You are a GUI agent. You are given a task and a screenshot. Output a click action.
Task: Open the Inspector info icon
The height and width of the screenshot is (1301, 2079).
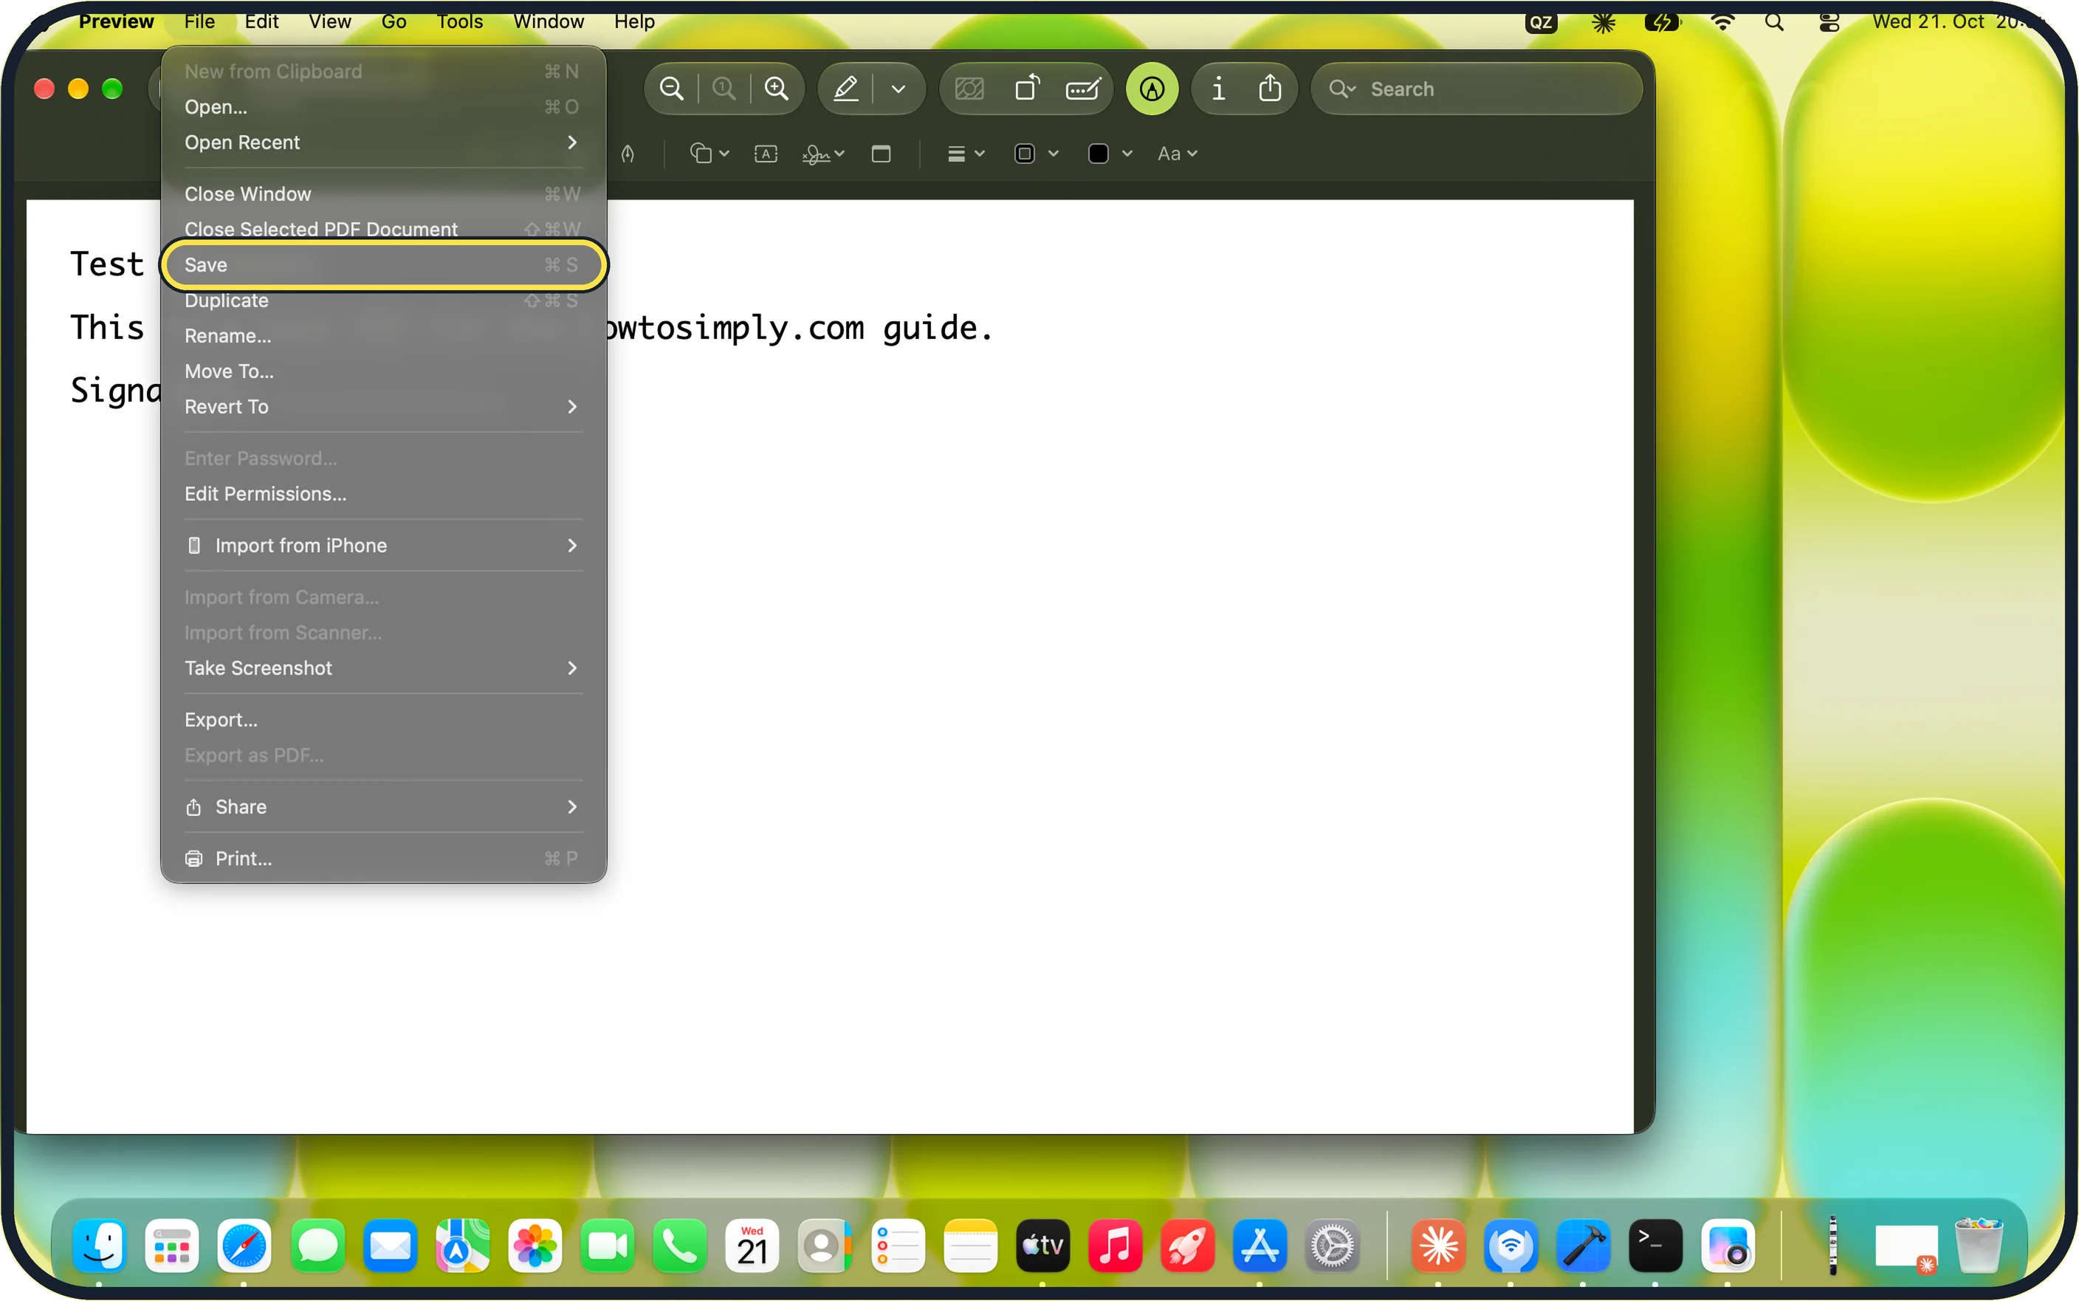(1218, 89)
